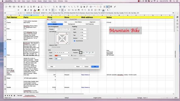This screenshot has width=180, height=101.
Task: Click the Clone Formatting paintbrush icon
Action: [39, 7]
